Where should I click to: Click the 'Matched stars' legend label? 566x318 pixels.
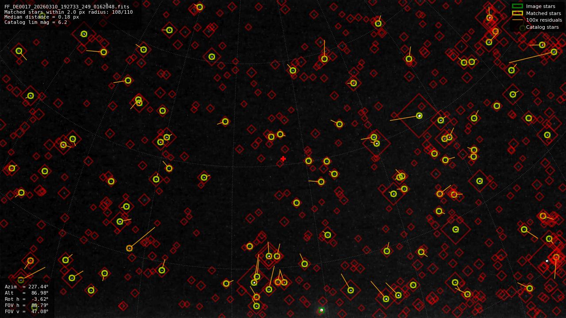(543, 13)
